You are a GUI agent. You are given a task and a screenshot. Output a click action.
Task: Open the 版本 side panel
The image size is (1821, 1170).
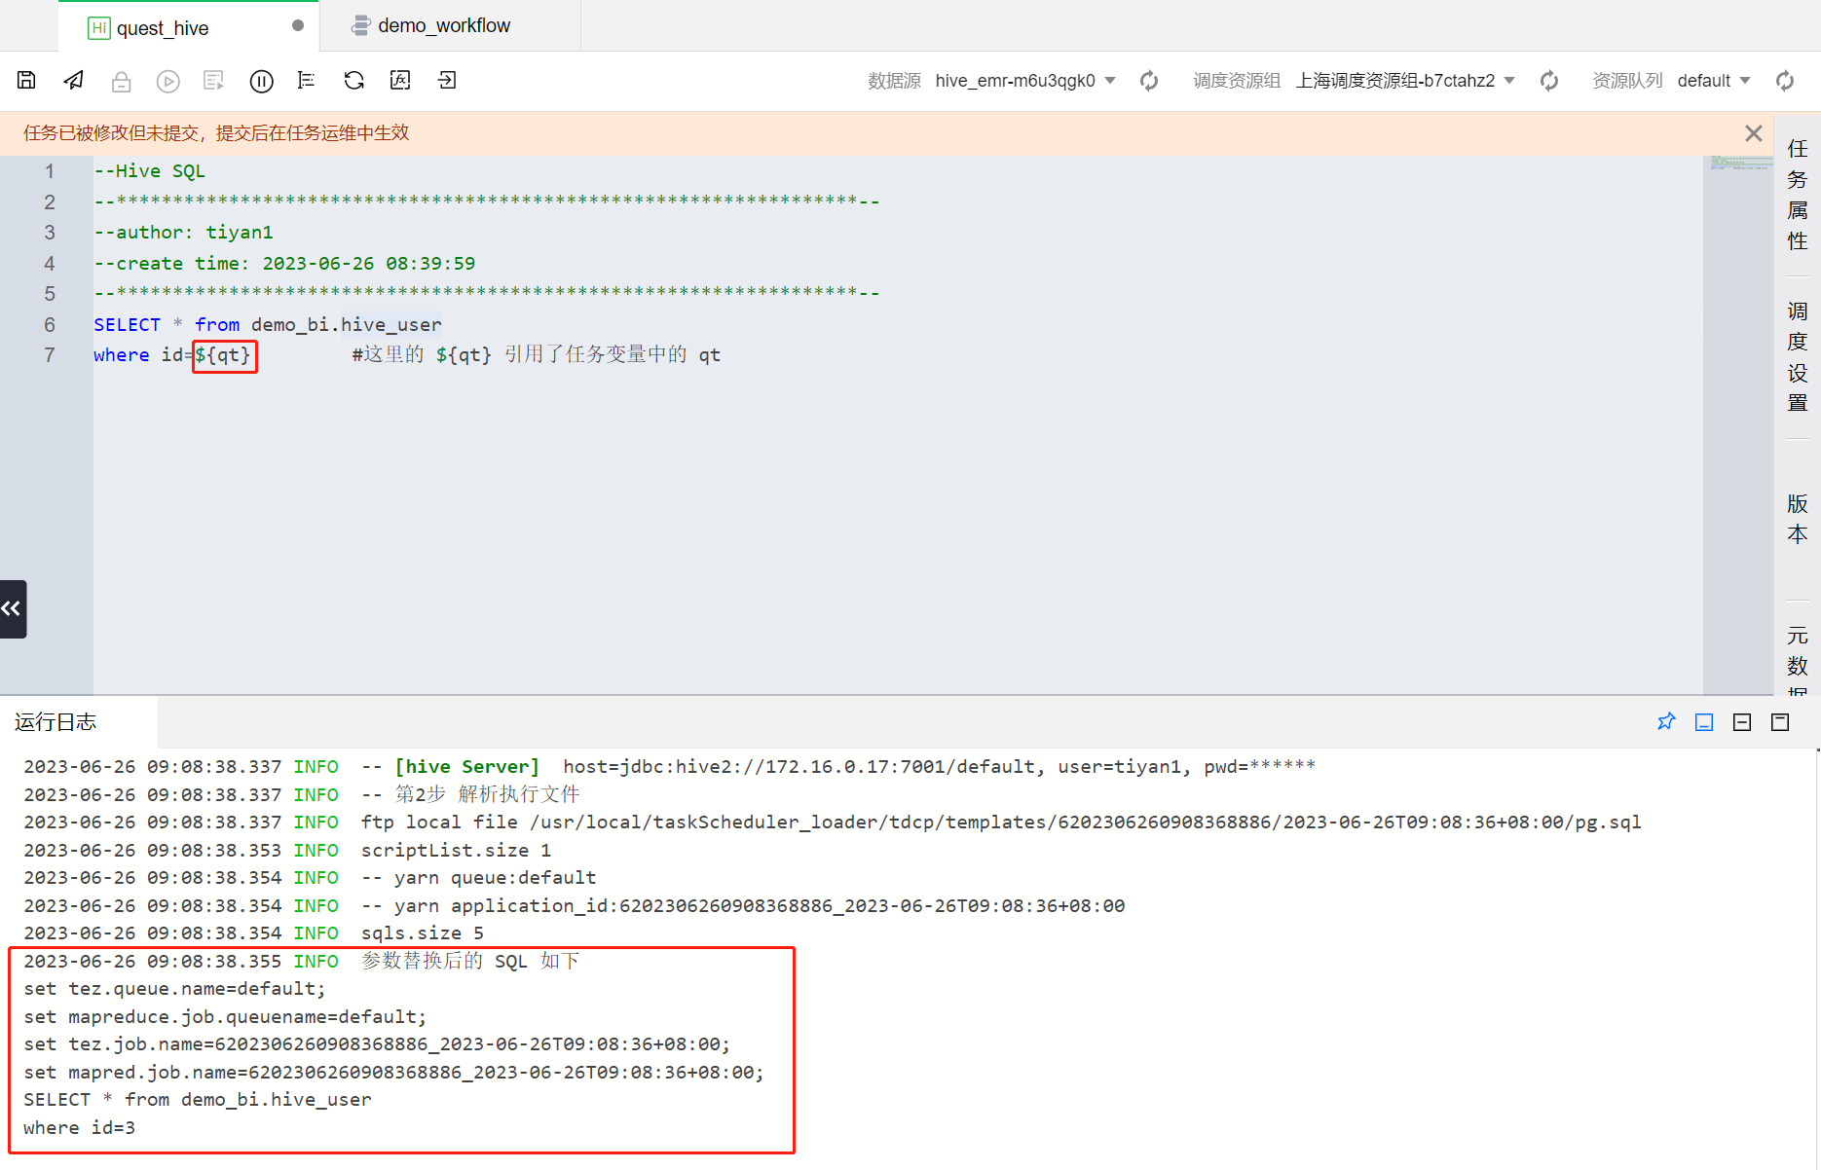[1798, 519]
